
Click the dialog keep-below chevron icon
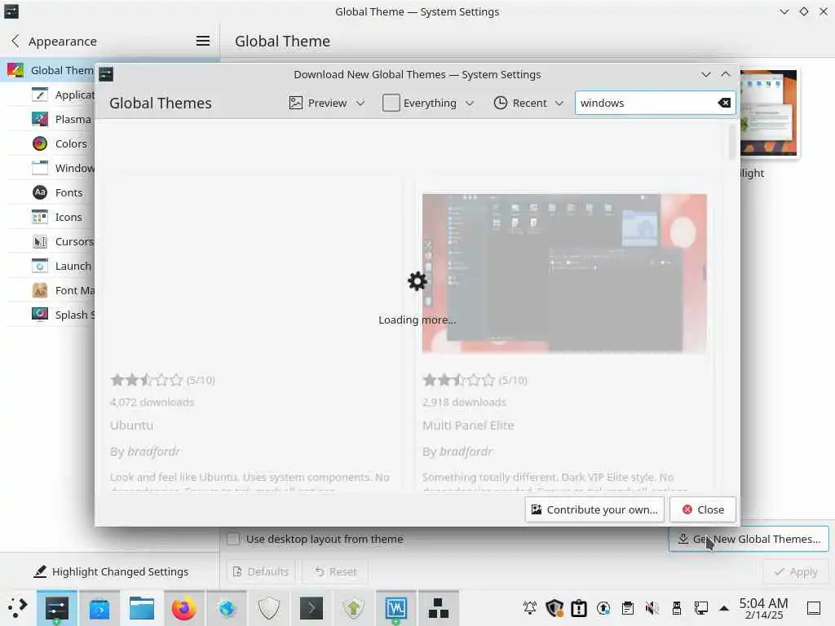(x=706, y=74)
